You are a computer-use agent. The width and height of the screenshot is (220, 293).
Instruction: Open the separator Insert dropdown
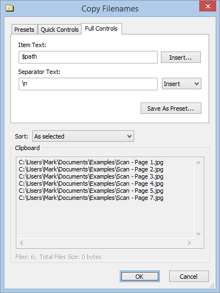click(x=181, y=84)
